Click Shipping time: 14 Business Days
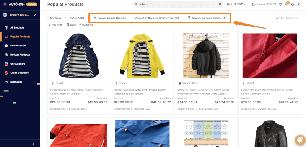 (68, 109)
